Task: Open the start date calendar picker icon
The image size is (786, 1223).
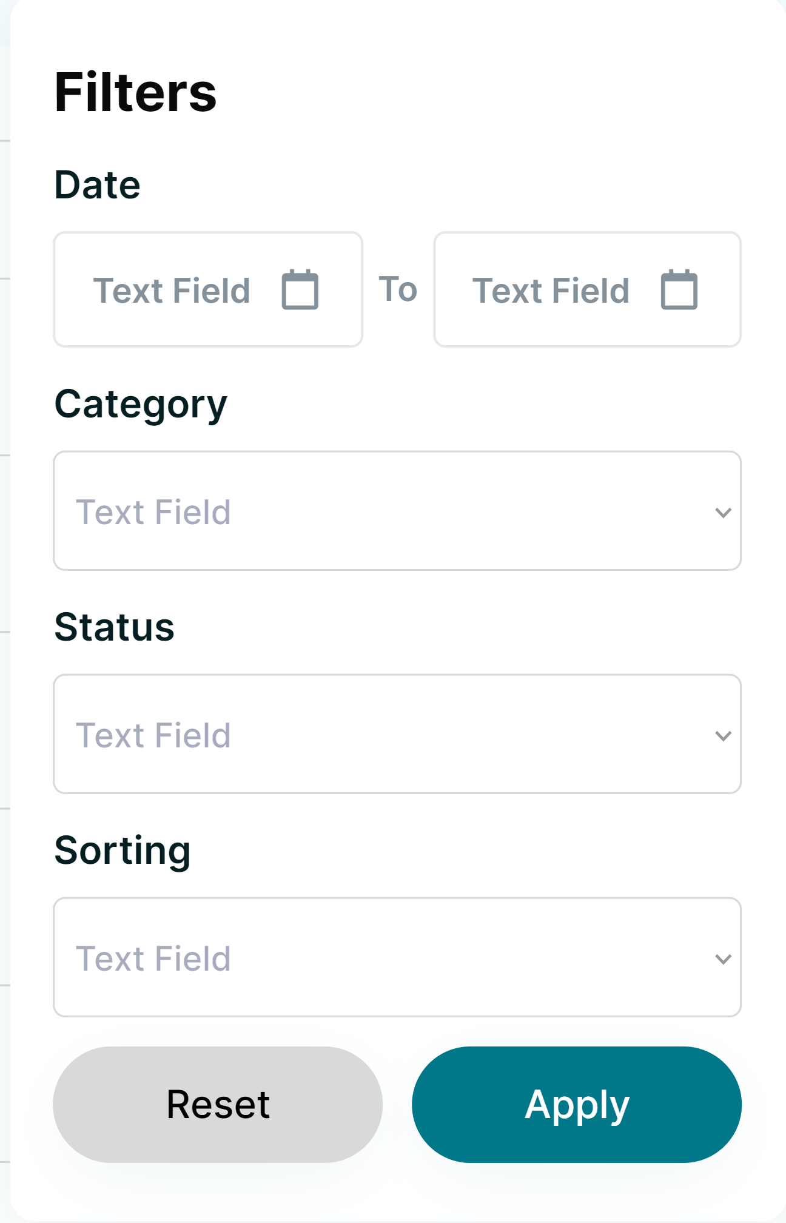Action: 300,290
